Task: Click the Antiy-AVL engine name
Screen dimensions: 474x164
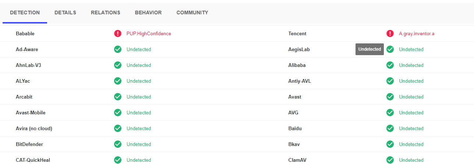Action: coord(300,81)
